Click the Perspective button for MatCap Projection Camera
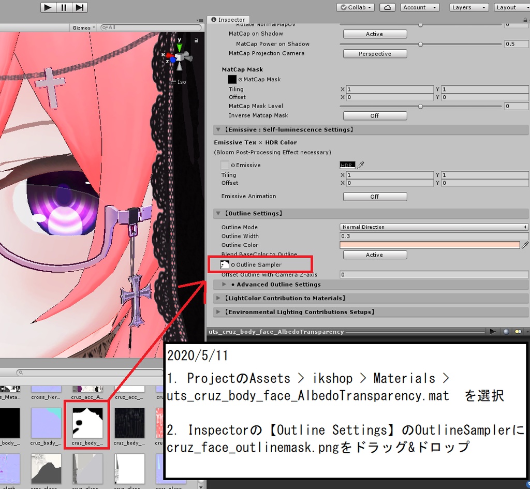530x489 pixels. click(x=374, y=53)
